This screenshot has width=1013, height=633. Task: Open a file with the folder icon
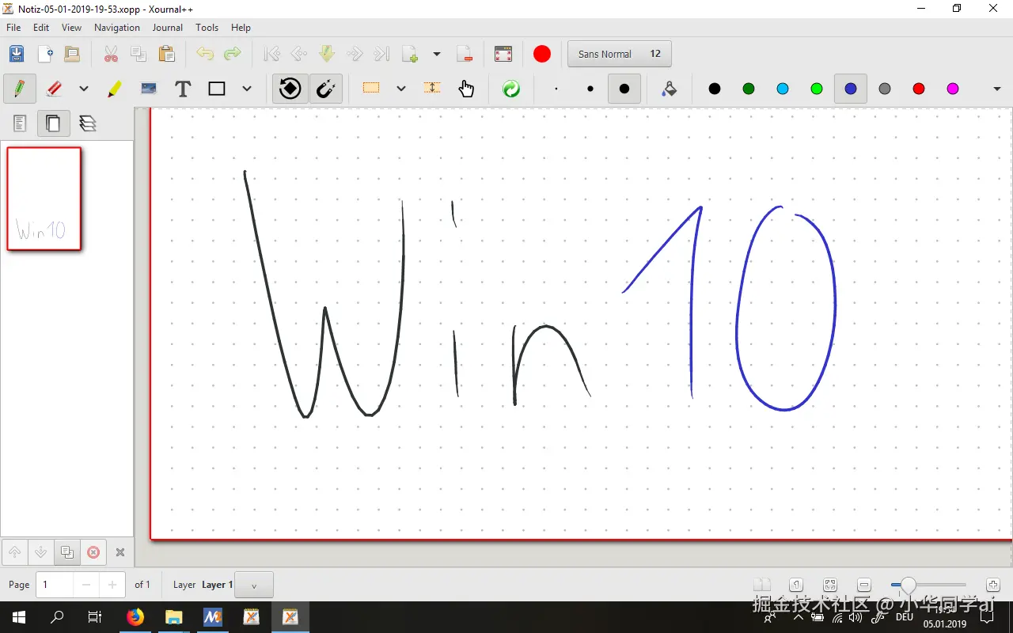(72, 54)
